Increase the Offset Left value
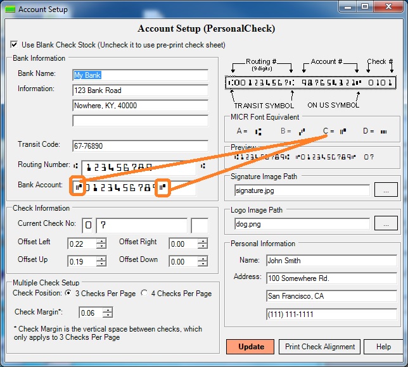 [101, 241]
